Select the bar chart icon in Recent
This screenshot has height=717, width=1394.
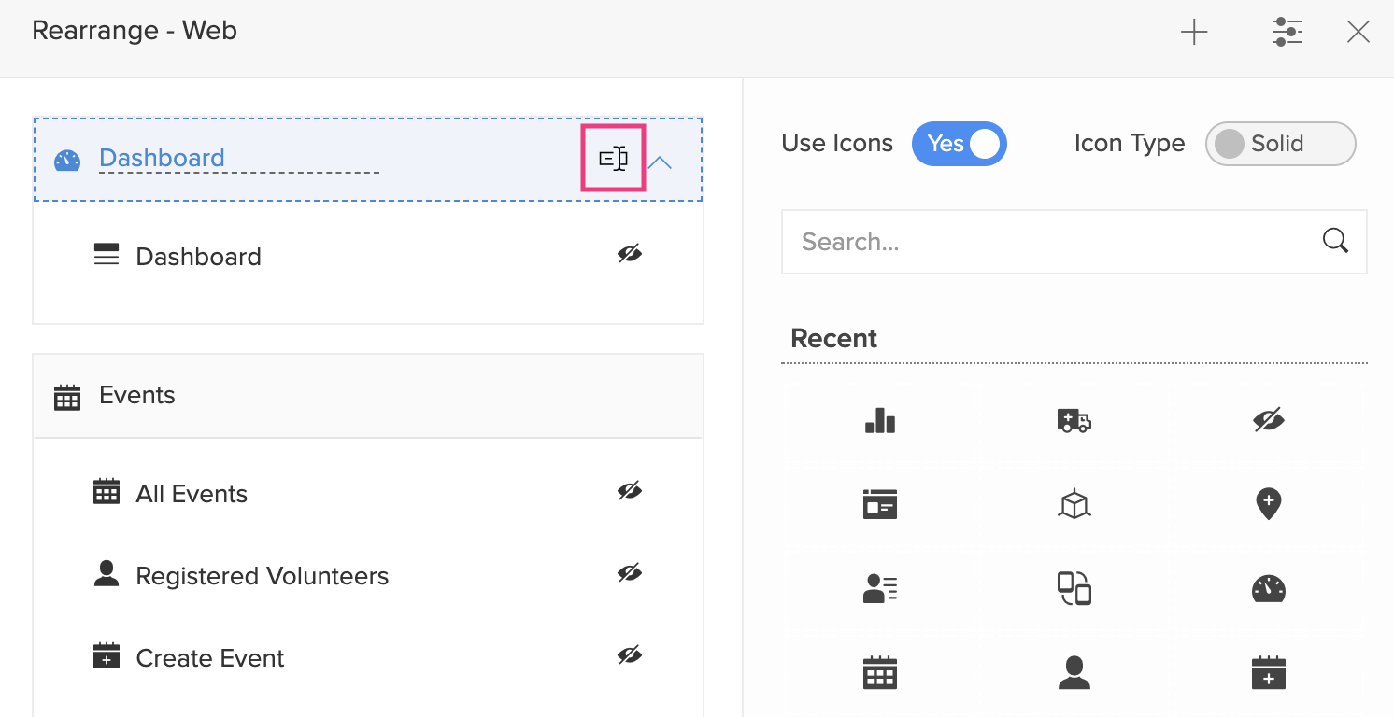[x=880, y=421]
